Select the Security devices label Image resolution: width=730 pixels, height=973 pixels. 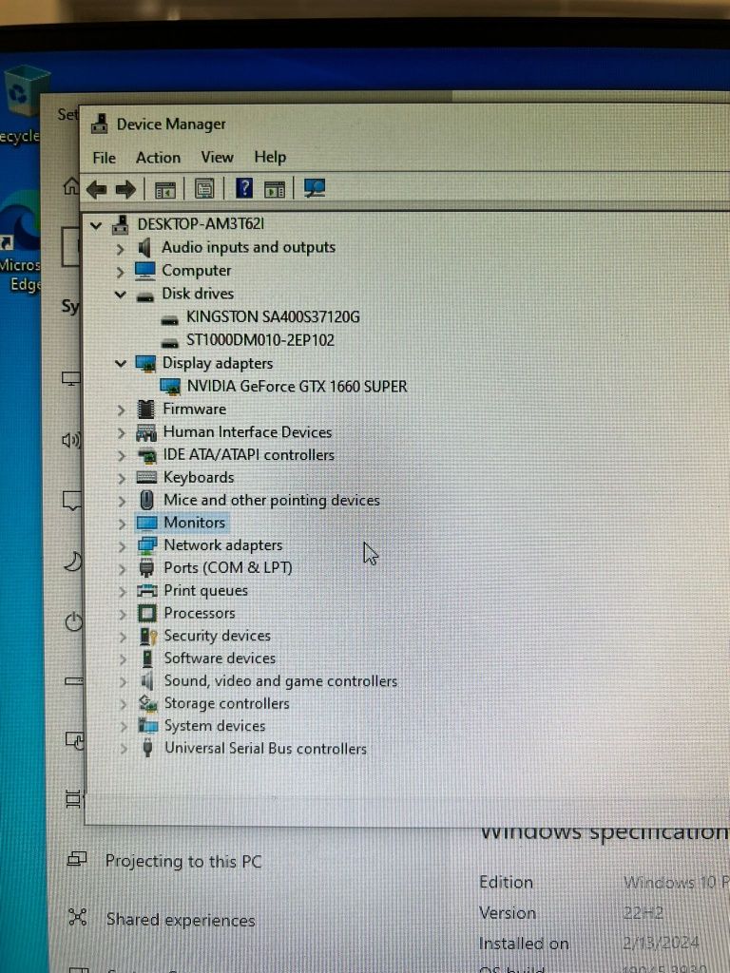point(218,636)
